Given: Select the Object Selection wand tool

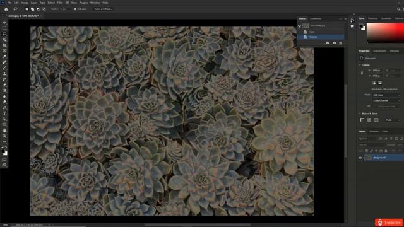Looking at the screenshot, I should click(4, 40).
